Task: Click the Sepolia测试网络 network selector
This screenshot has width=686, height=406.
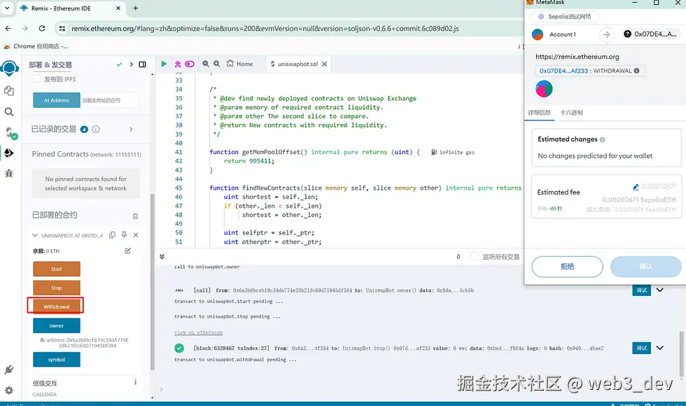Action: click(x=565, y=17)
